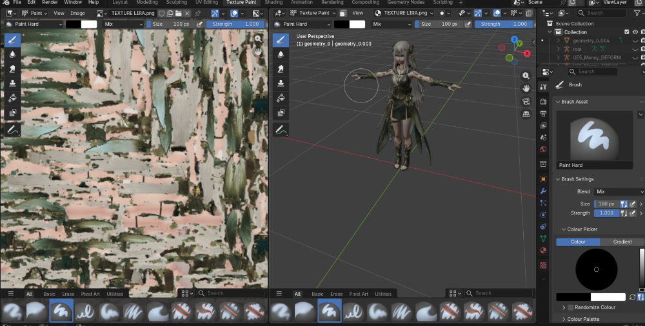This screenshot has height=326, width=645.
Task: Open TEXTURE LIRA.png dropdown in 3D viewport header
Action: pyautogui.click(x=404, y=13)
